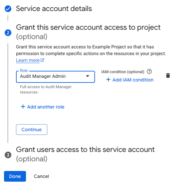The height and width of the screenshot is (187, 195).
Task: Go back to Service account details step
Action: pos(54,9)
